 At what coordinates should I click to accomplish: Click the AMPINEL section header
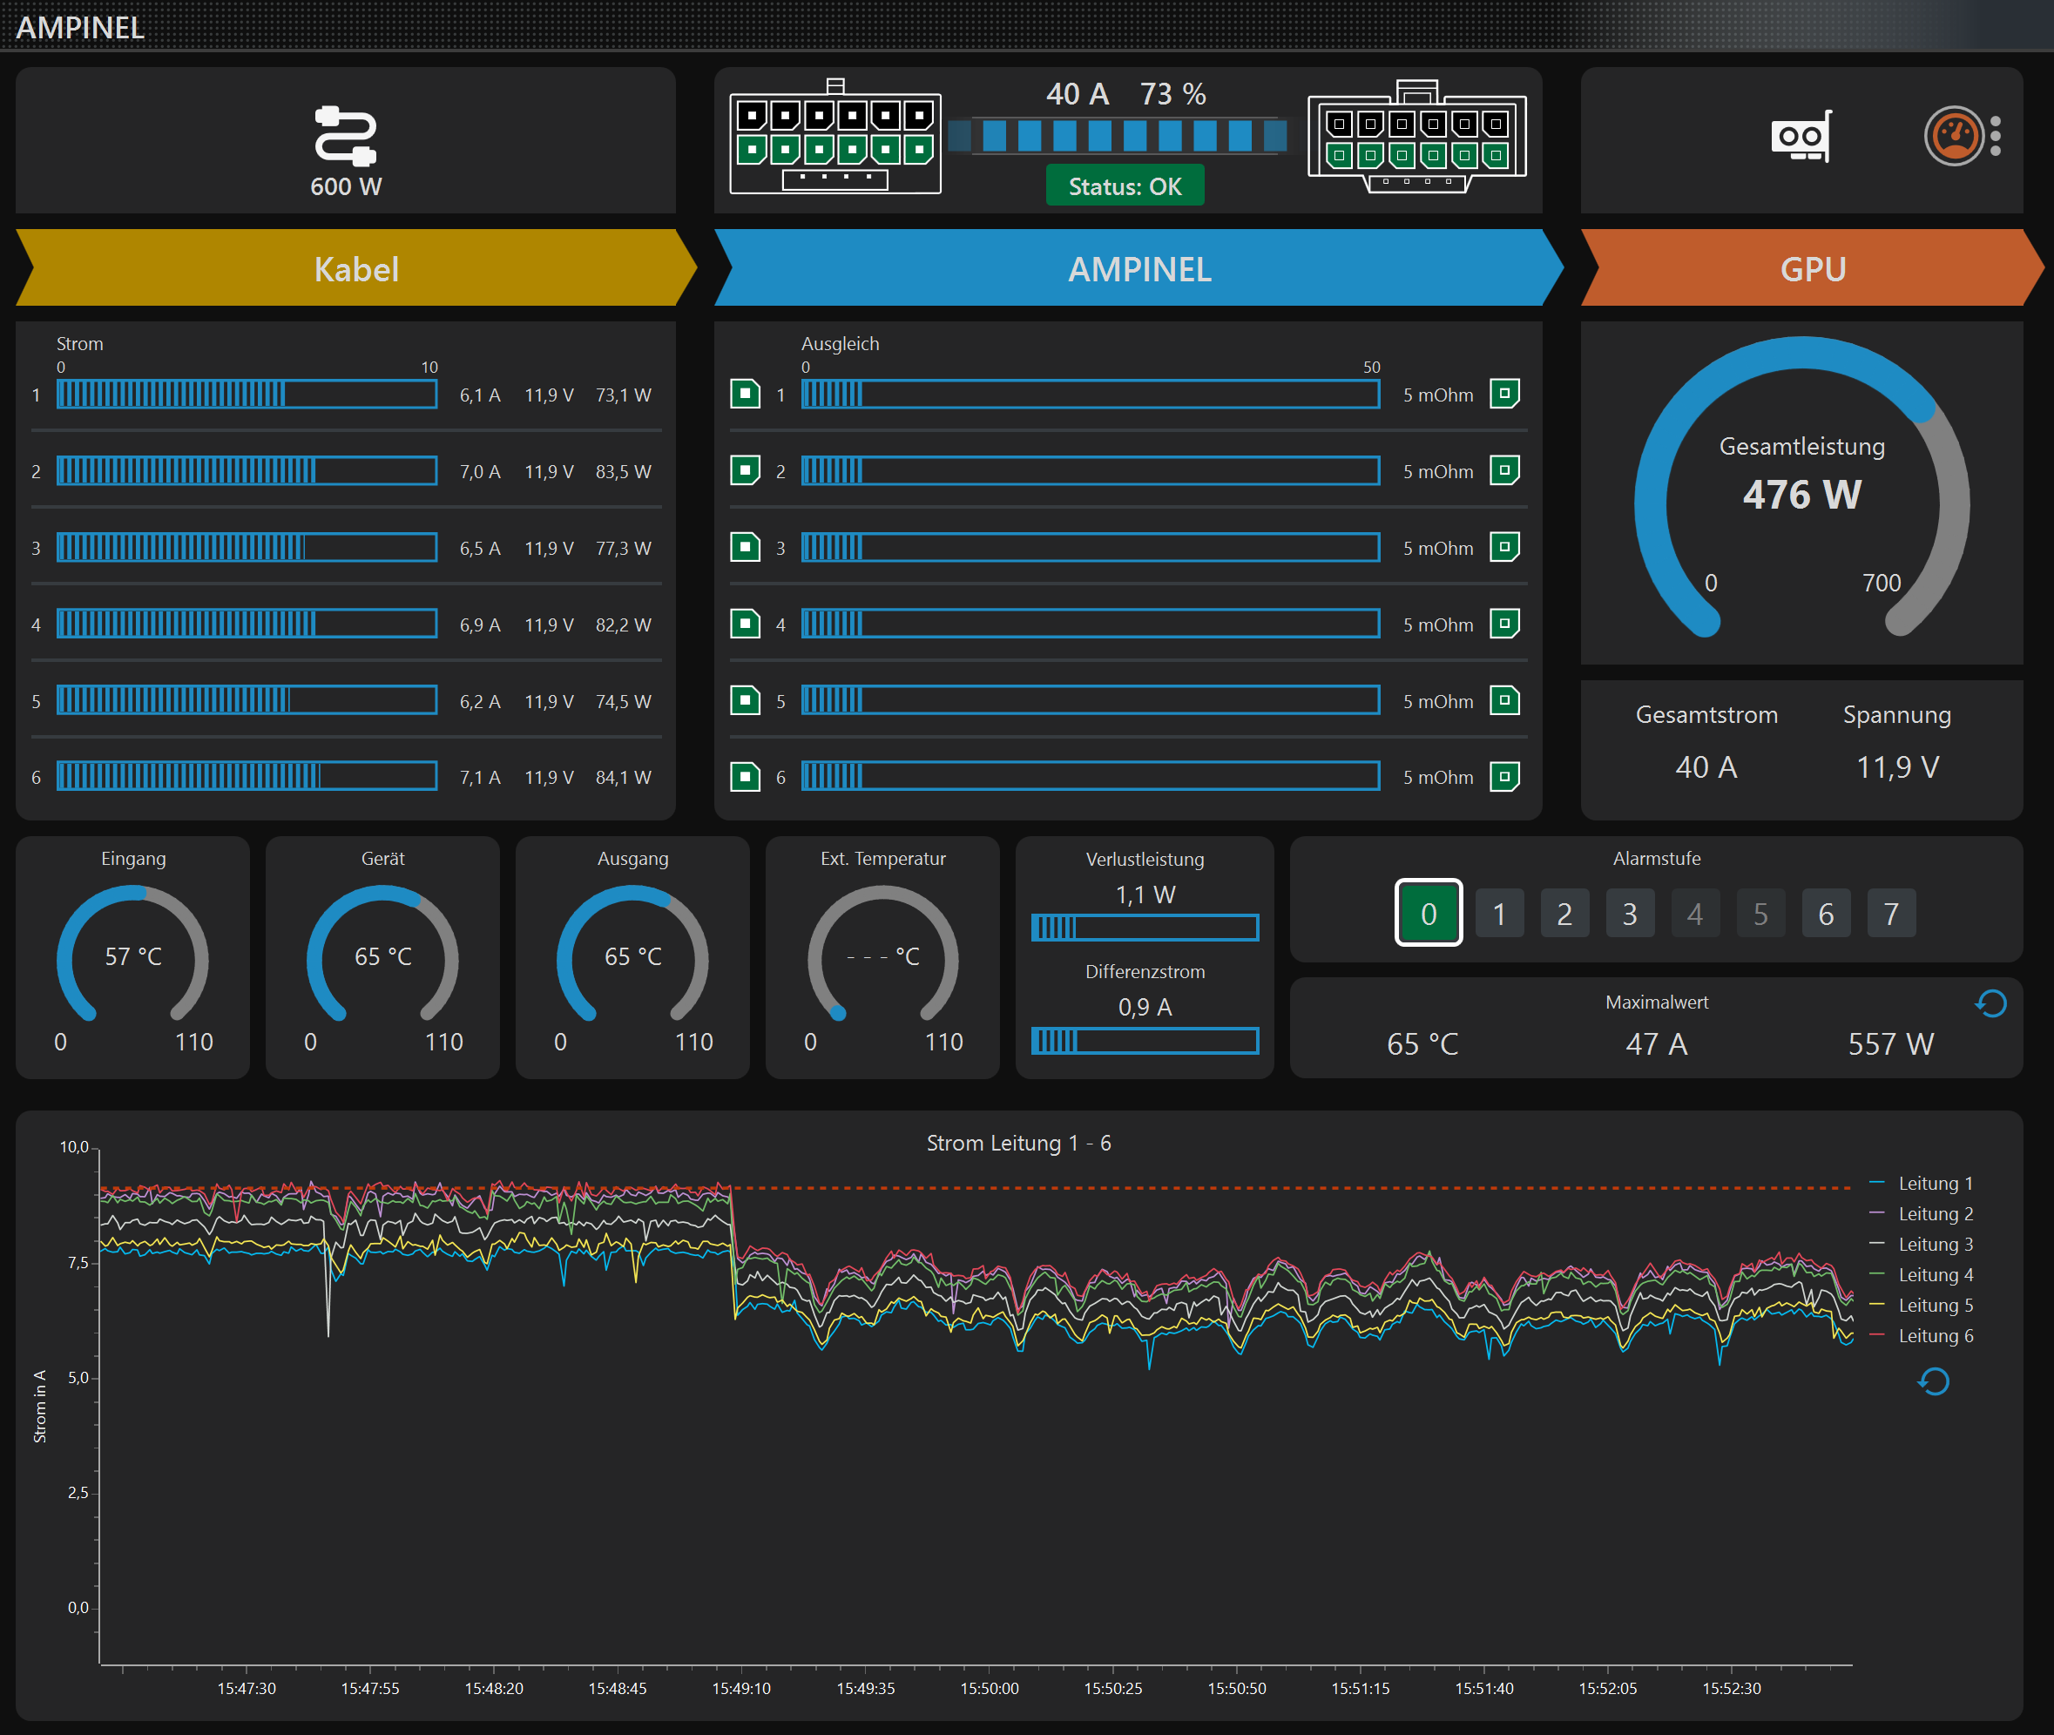[1138, 268]
